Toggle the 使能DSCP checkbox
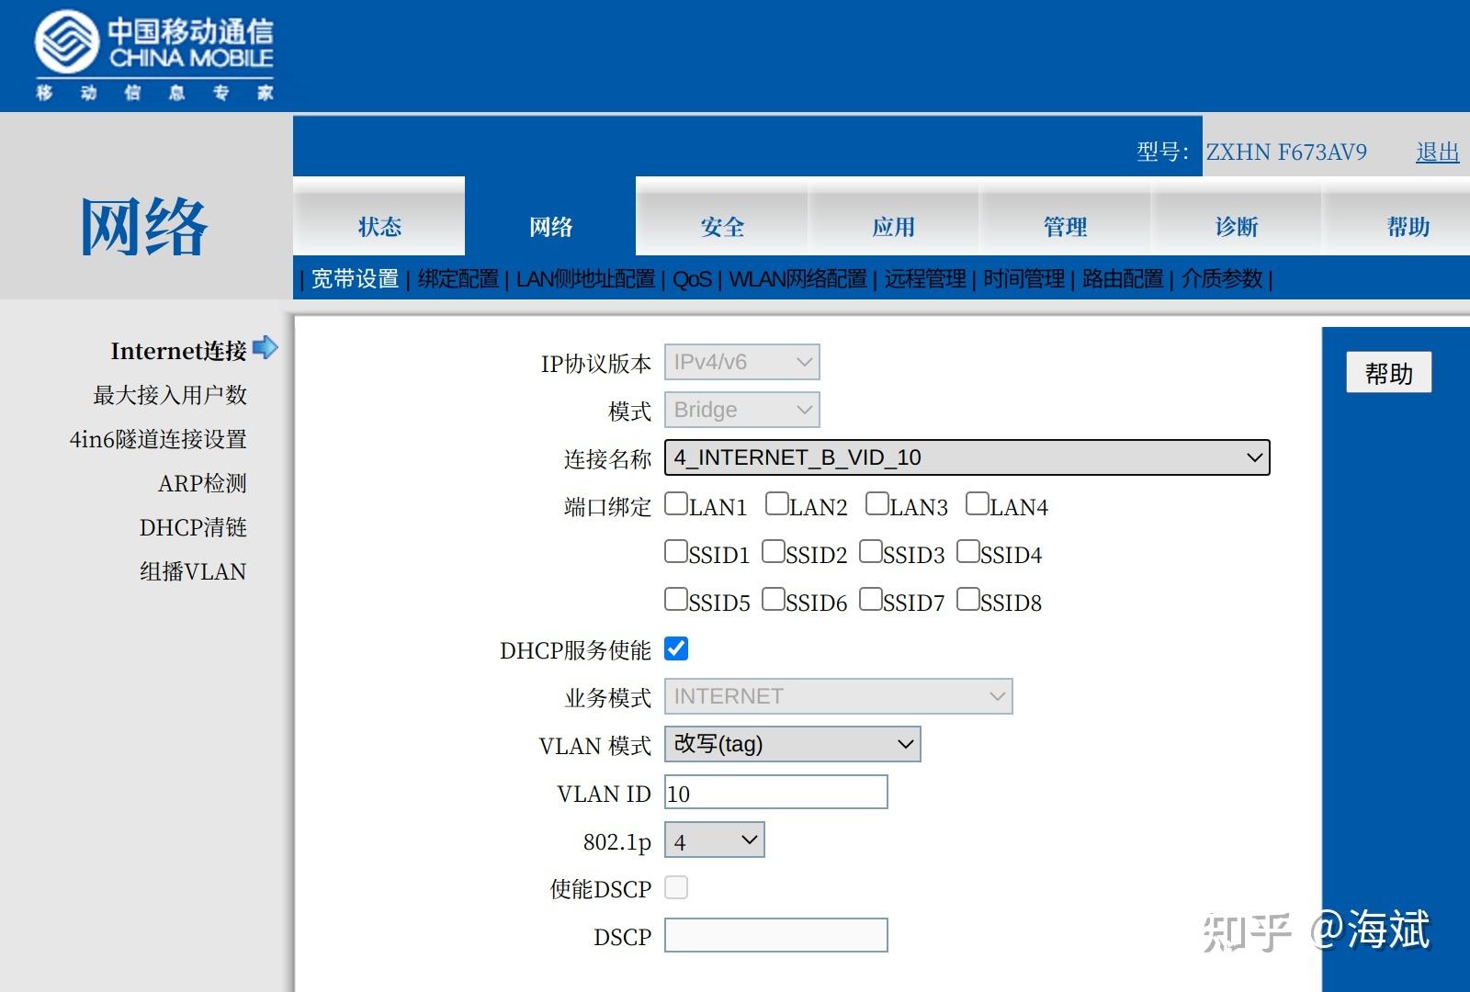Viewport: 1470px width, 992px height. coord(676,887)
